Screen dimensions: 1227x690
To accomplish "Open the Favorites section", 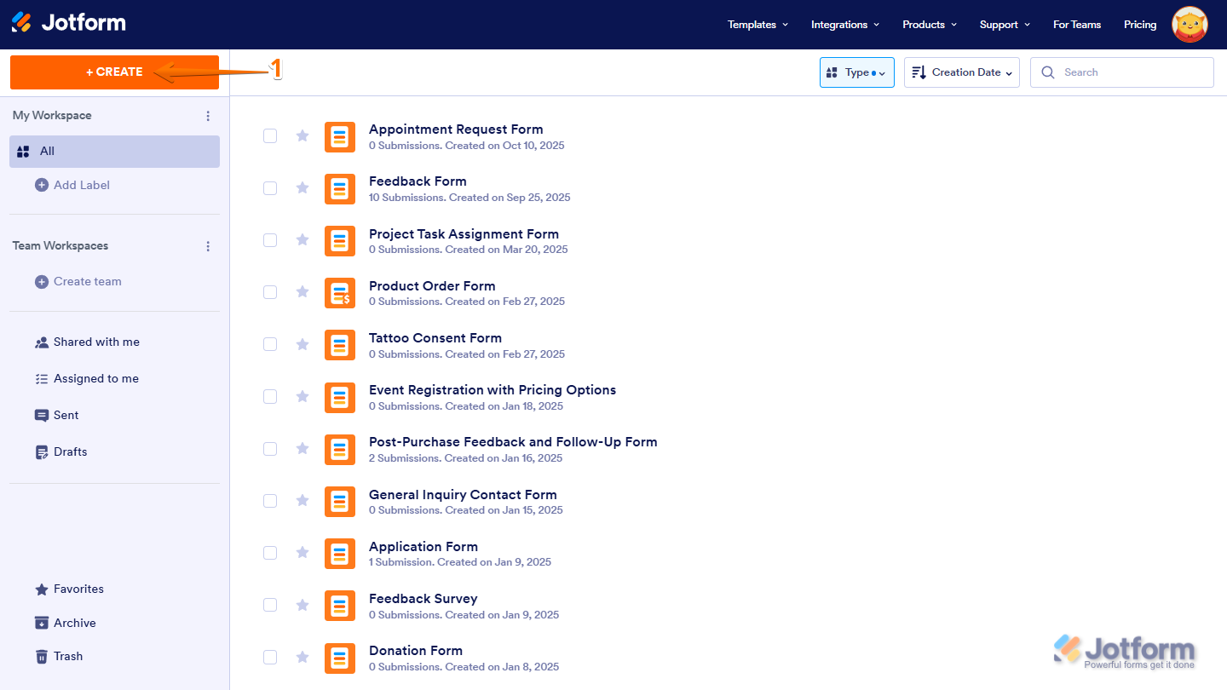I will tap(69, 589).
